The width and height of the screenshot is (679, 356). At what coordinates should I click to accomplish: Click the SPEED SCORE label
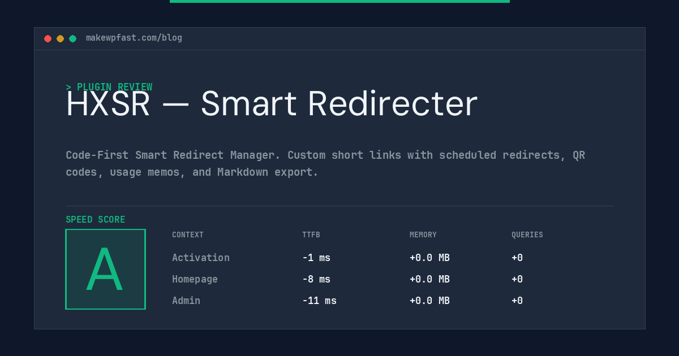[x=96, y=220]
